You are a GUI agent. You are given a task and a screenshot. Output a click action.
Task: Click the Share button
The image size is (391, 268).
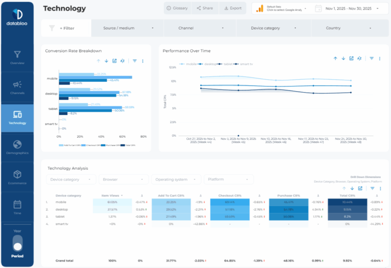click(x=205, y=8)
